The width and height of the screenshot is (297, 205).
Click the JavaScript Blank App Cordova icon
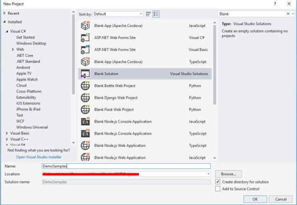click(x=85, y=26)
